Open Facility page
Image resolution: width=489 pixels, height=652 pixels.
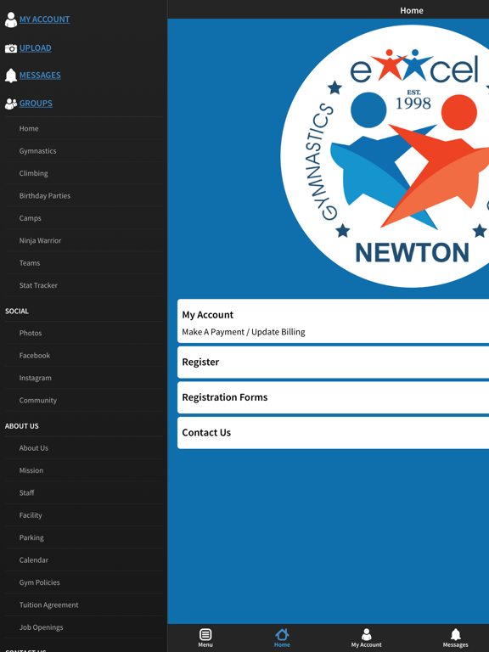[83, 515]
